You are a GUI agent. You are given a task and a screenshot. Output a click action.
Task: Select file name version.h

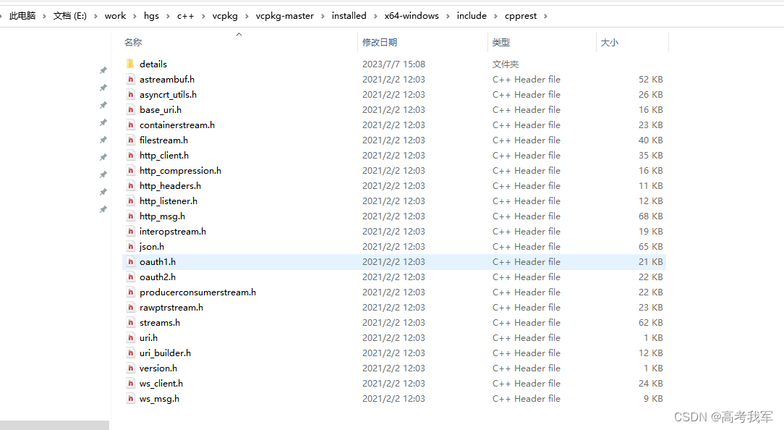[158, 368]
